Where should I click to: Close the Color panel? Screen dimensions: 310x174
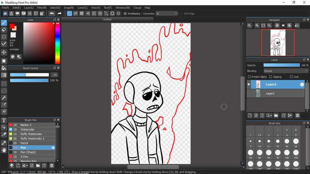click(x=58, y=20)
